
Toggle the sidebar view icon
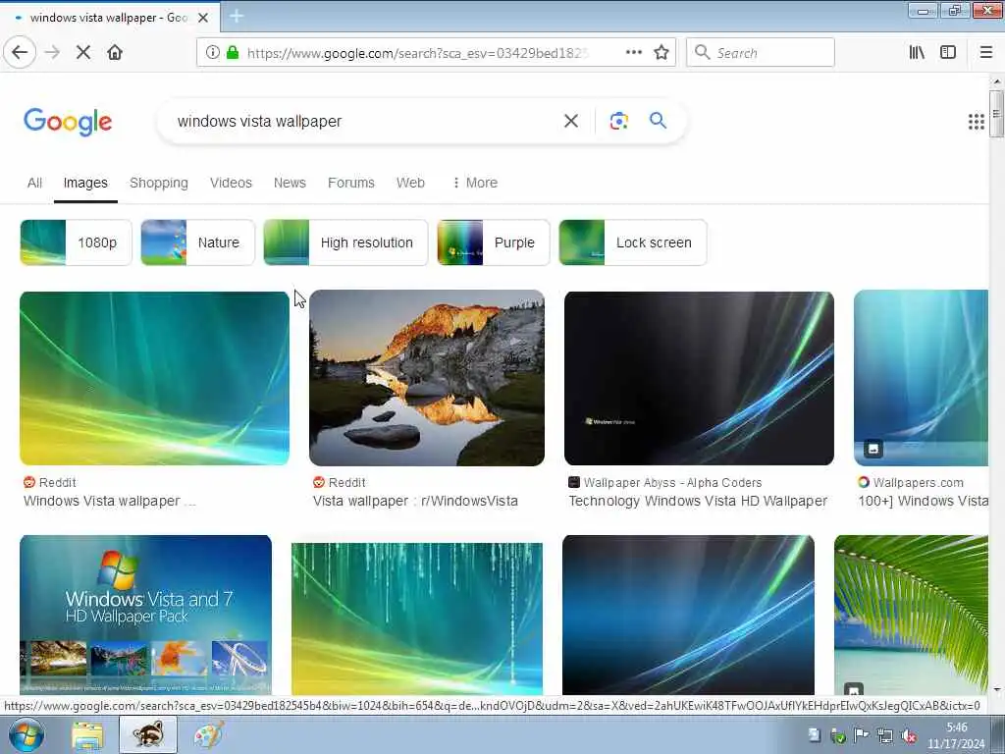(x=948, y=53)
